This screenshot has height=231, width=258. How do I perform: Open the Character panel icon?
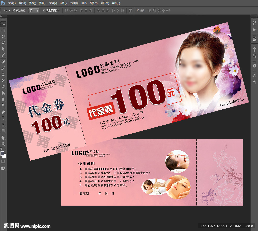(254, 75)
